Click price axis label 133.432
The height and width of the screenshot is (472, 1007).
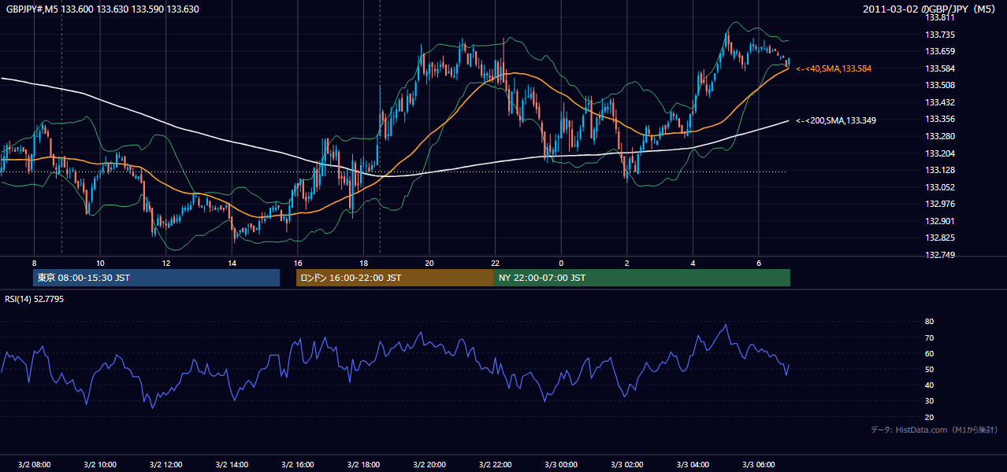pyautogui.click(x=939, y=103)
